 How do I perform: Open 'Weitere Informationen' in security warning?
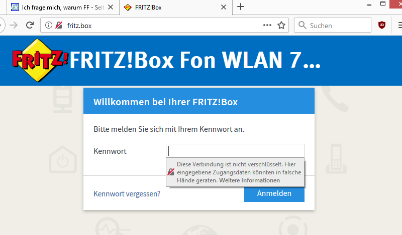pos(249,180)
